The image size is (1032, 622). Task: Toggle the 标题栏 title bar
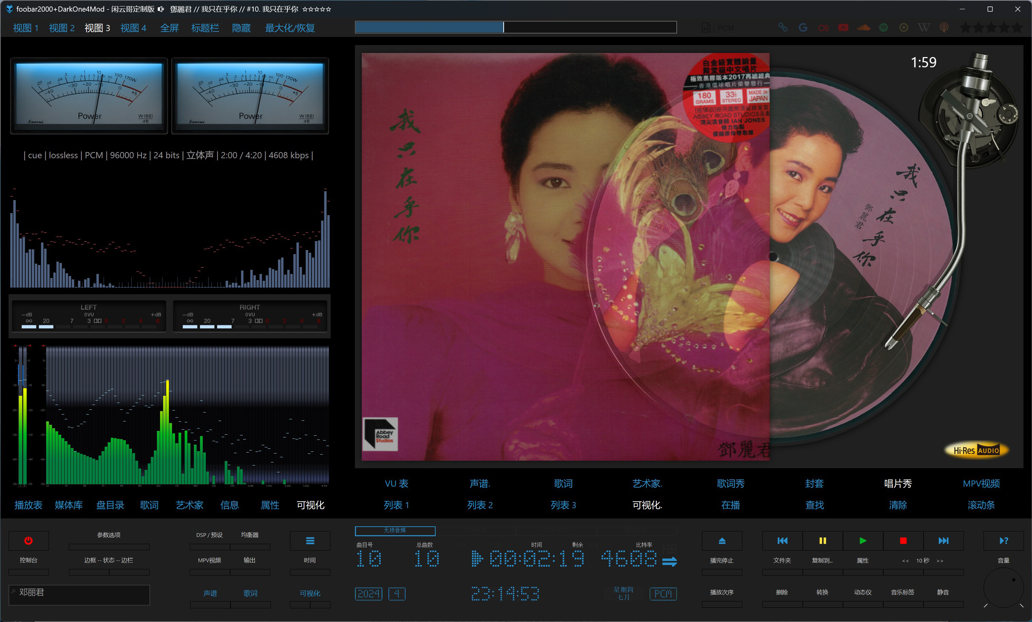coord(205,28)
